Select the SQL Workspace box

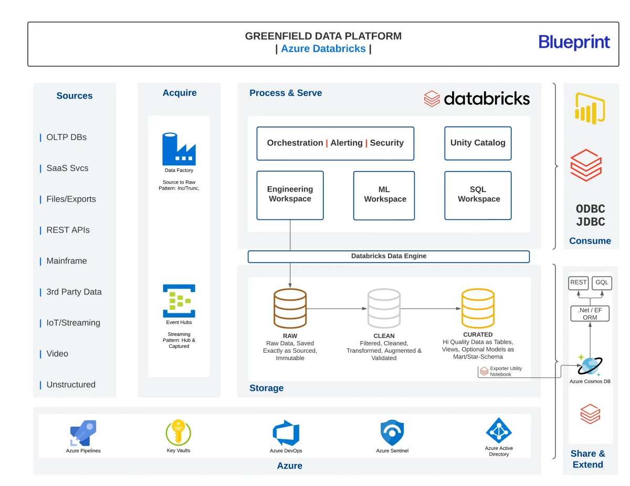[x=478, y=195]
